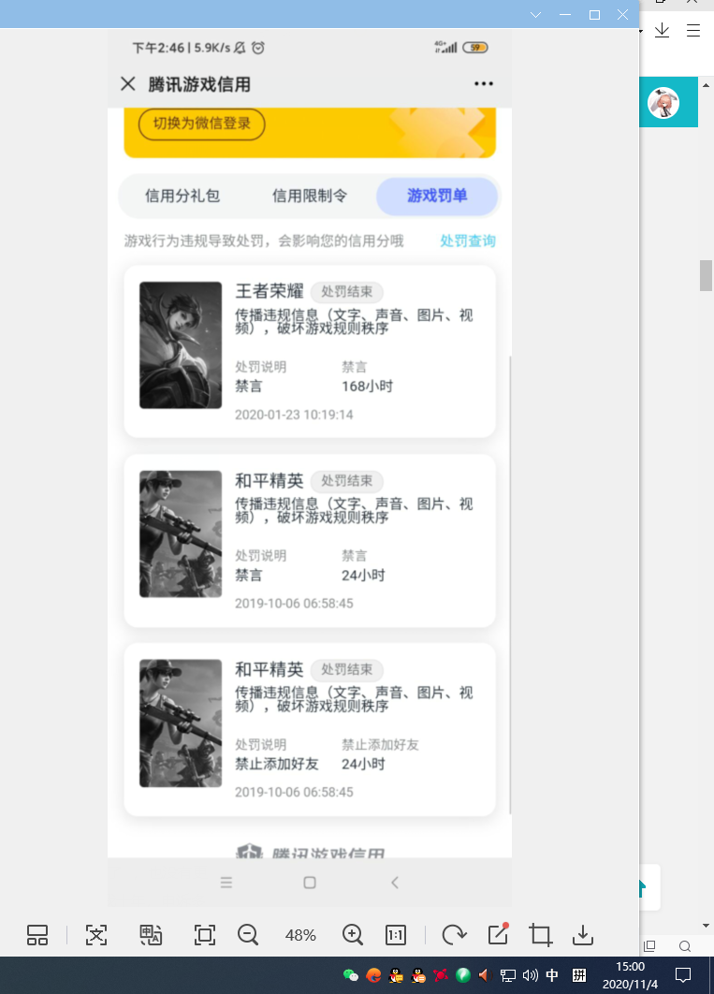Open WeChat from the system tray

point(350,975)
